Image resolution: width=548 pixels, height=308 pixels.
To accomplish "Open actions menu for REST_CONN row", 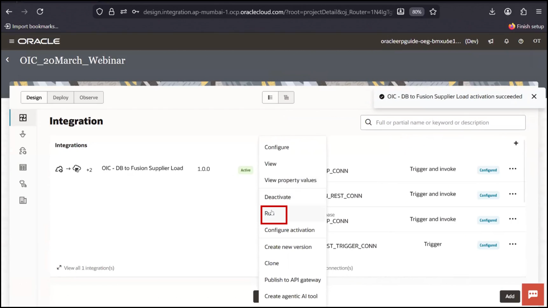I will [513, 194].
